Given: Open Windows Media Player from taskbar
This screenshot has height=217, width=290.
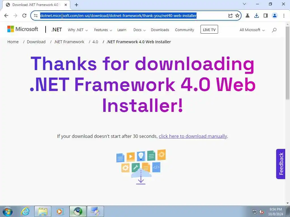Looking at the screenshot, I should pos(60,211).
